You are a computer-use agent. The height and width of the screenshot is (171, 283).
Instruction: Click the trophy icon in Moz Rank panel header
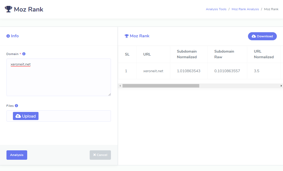pos(127,36)
